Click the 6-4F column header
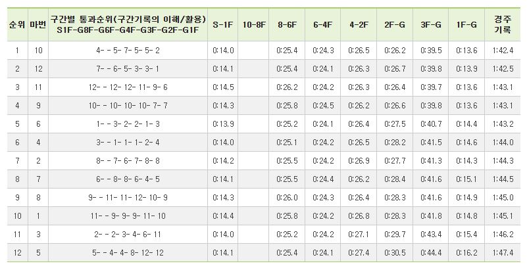The width and height of the screenshot is (527, 272). [324, 24]
